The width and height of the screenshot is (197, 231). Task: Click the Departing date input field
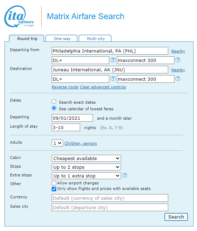click(x=72, y=118)
